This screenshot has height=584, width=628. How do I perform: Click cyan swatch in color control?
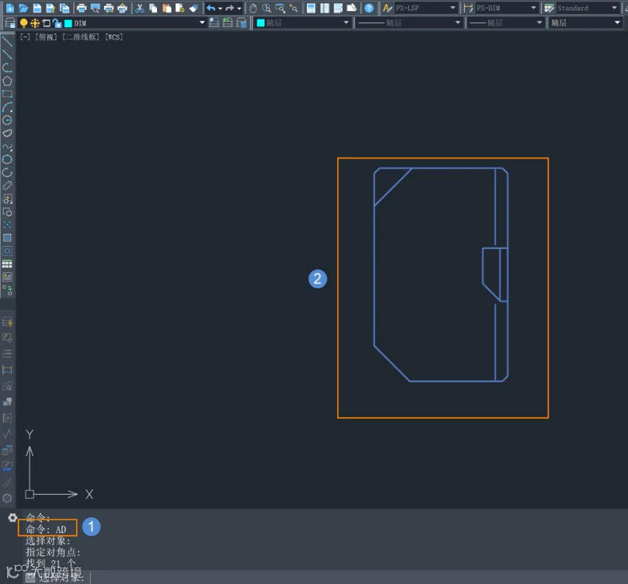pyautogui.click(x=260, y=23)
